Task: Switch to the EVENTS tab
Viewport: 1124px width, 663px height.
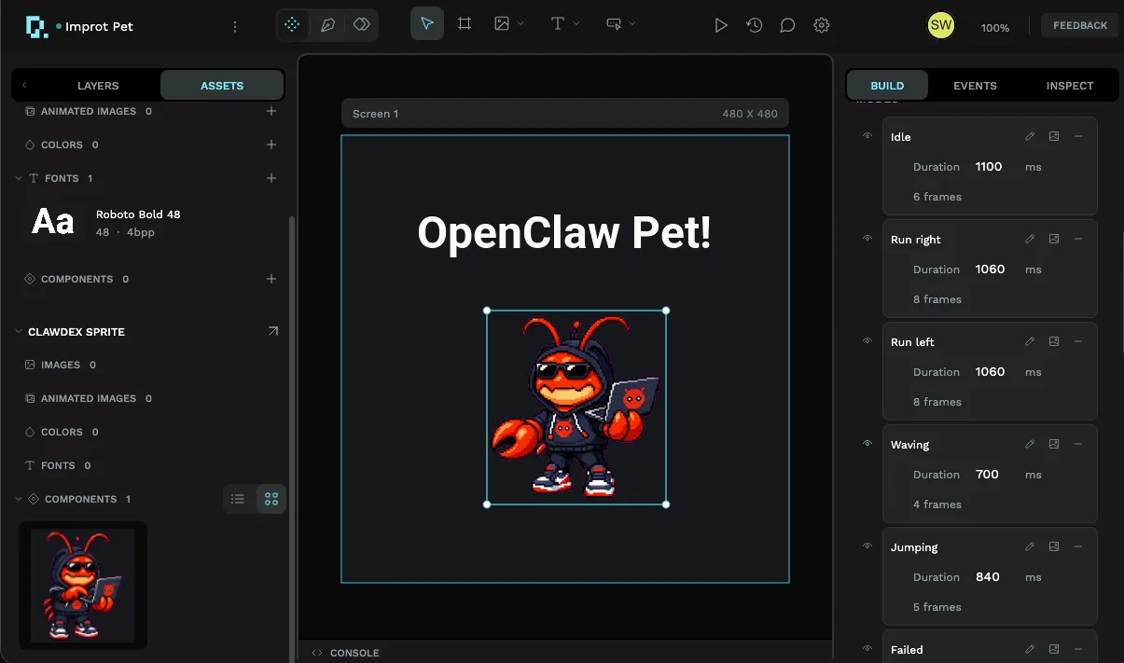Action: click(x=975, y=86)
